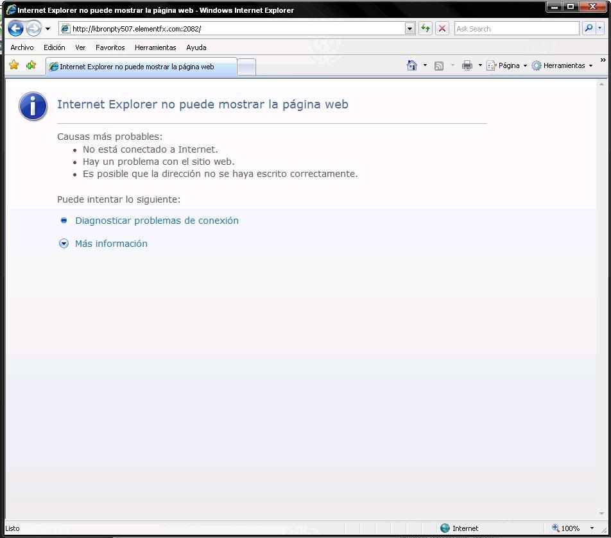Click scrollbar up arrow
This screenshot has width=611, height=538.
[x=601, y=84]
